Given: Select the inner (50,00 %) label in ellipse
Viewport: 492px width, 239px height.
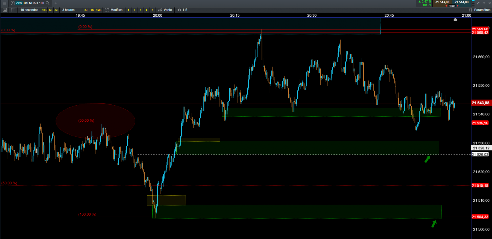Looking at the screenshot, I should (86, 121).
